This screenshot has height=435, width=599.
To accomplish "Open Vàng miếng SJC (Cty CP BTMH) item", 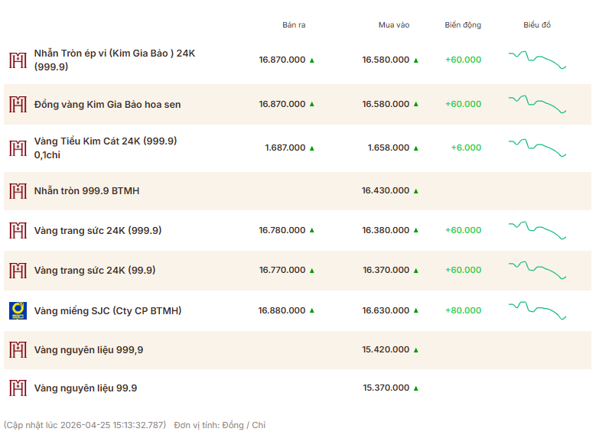I will (x=108, y=311).
